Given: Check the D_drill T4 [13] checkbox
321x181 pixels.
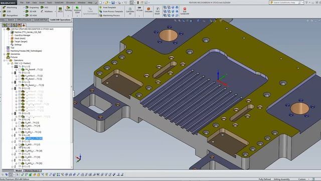Looking at the screenshot, I should tap(20, 123).
